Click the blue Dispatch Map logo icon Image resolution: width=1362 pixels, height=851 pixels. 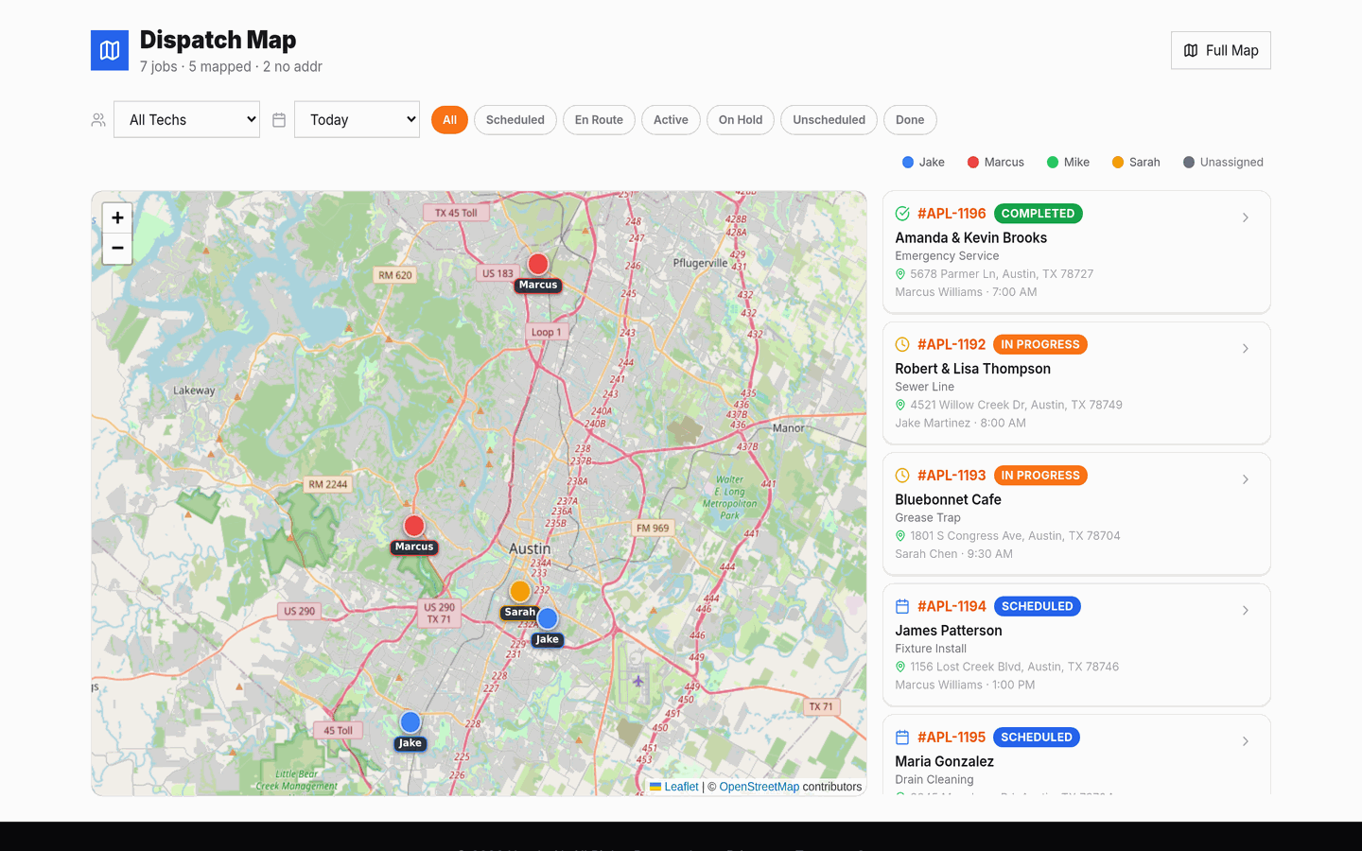(110, 50)
